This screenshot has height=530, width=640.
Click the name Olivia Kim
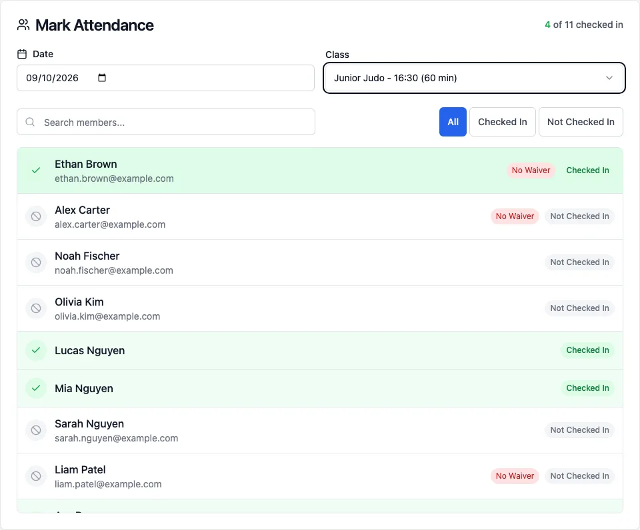click(x=79, y=302)
